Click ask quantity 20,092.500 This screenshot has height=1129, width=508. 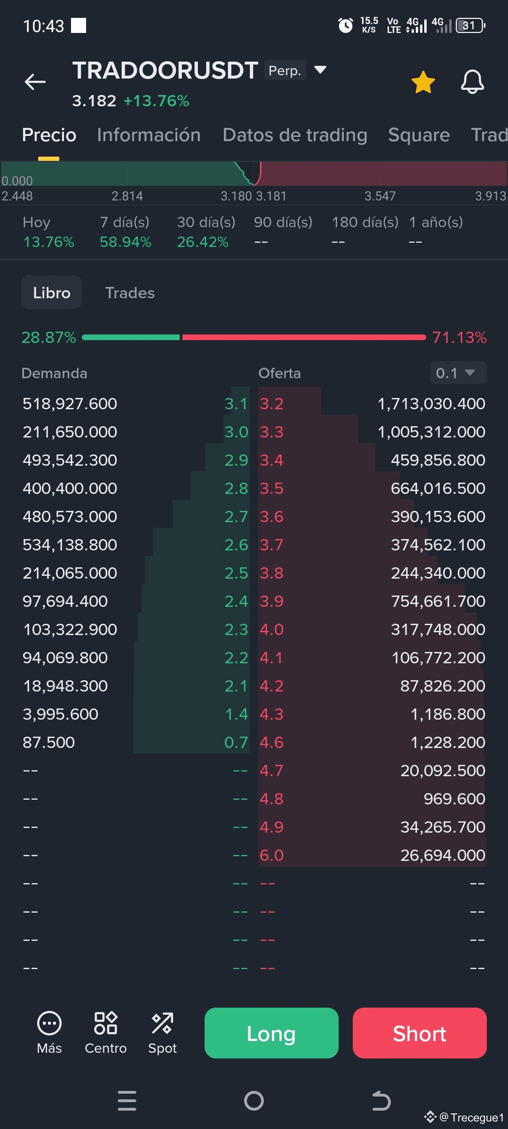[443, 771]
